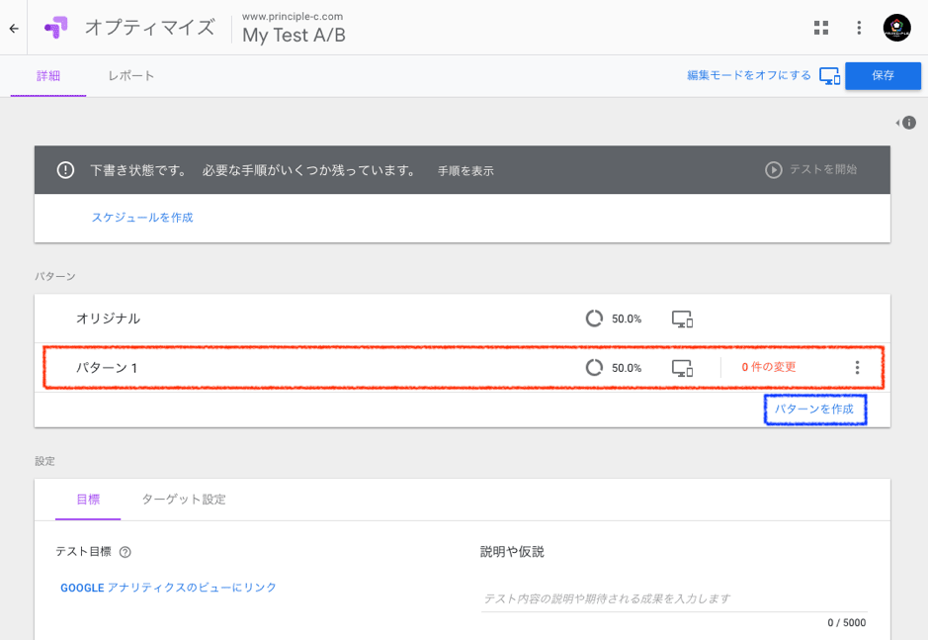
Task: Click the user profile avatar
Action: pyautogui.click(x=896, y=28)
